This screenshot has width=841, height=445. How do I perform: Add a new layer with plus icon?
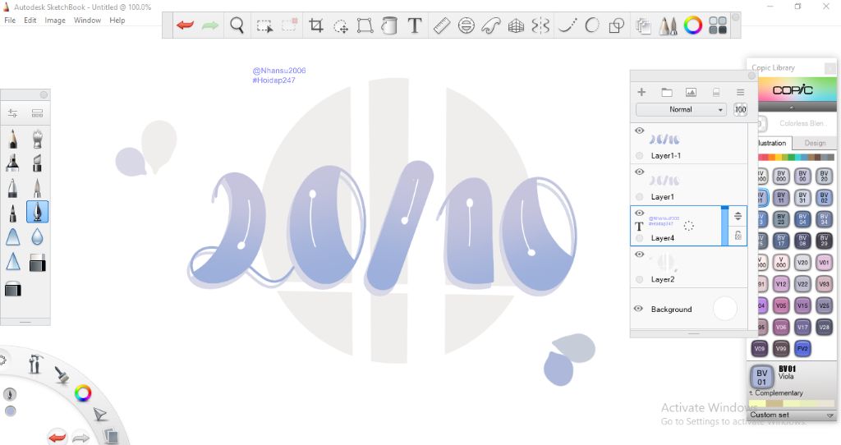click(x=641, y=92)
